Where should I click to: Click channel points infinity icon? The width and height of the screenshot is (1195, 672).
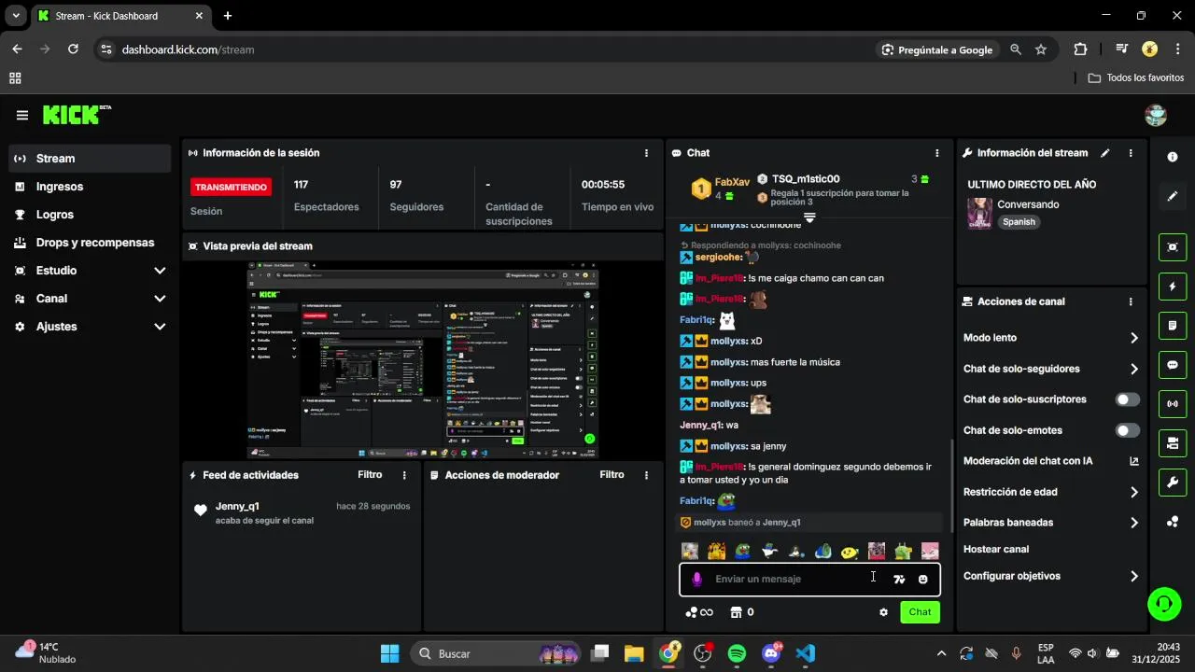click(x=699, y=612)
